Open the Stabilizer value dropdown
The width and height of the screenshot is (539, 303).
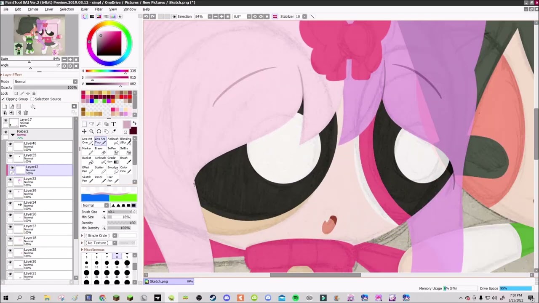304,16
